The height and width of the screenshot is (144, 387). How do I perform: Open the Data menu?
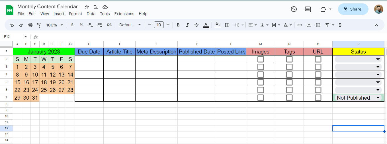click(91, 14)
